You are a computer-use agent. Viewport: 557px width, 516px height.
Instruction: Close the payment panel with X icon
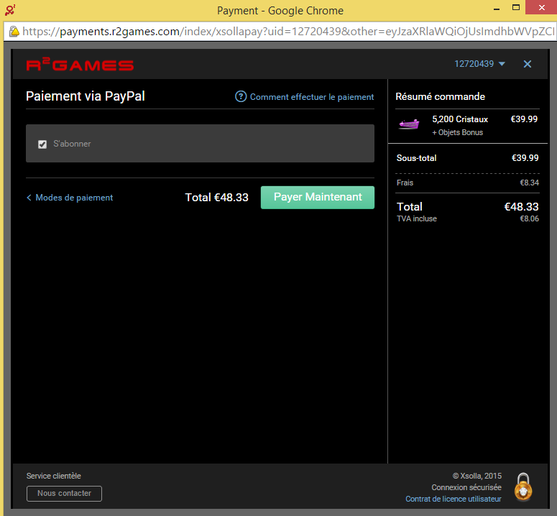(x=528, y=64)
